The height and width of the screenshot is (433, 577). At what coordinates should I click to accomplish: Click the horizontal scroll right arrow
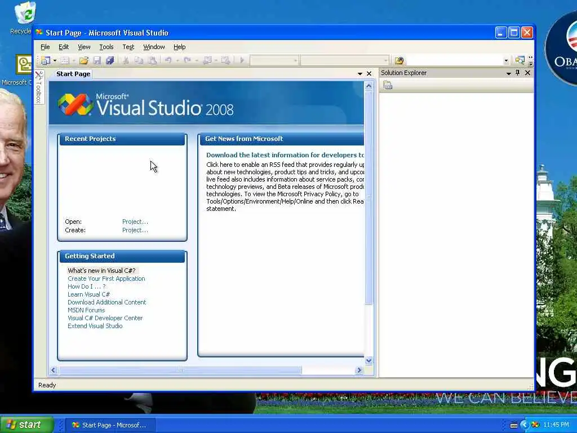[359, 370]
